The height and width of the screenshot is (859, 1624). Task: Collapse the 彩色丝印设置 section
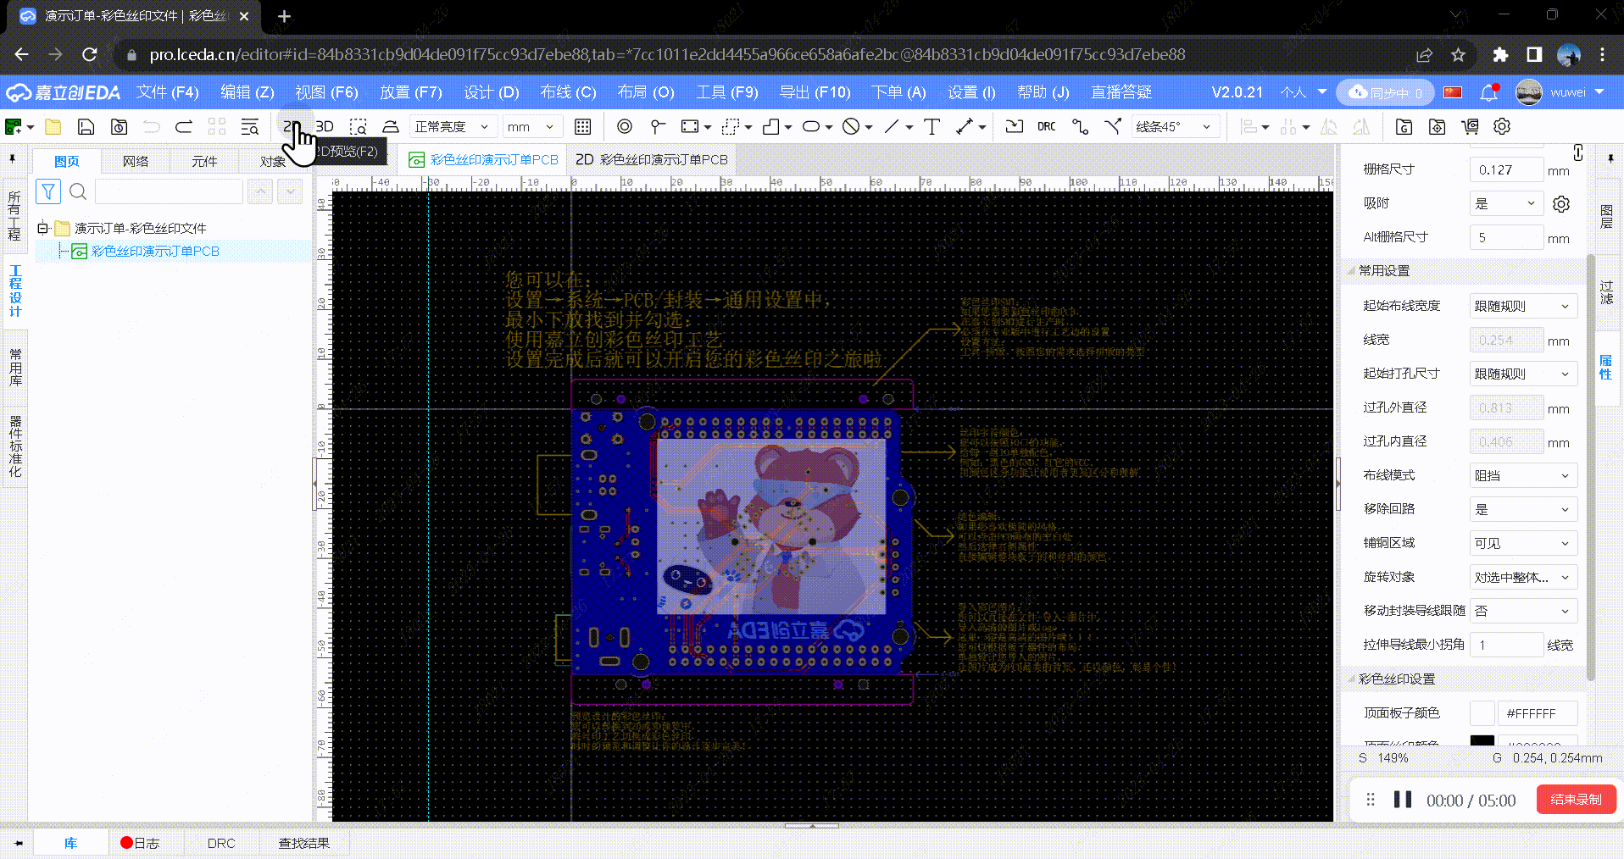pyautogui.click(x=1351, y=679)
